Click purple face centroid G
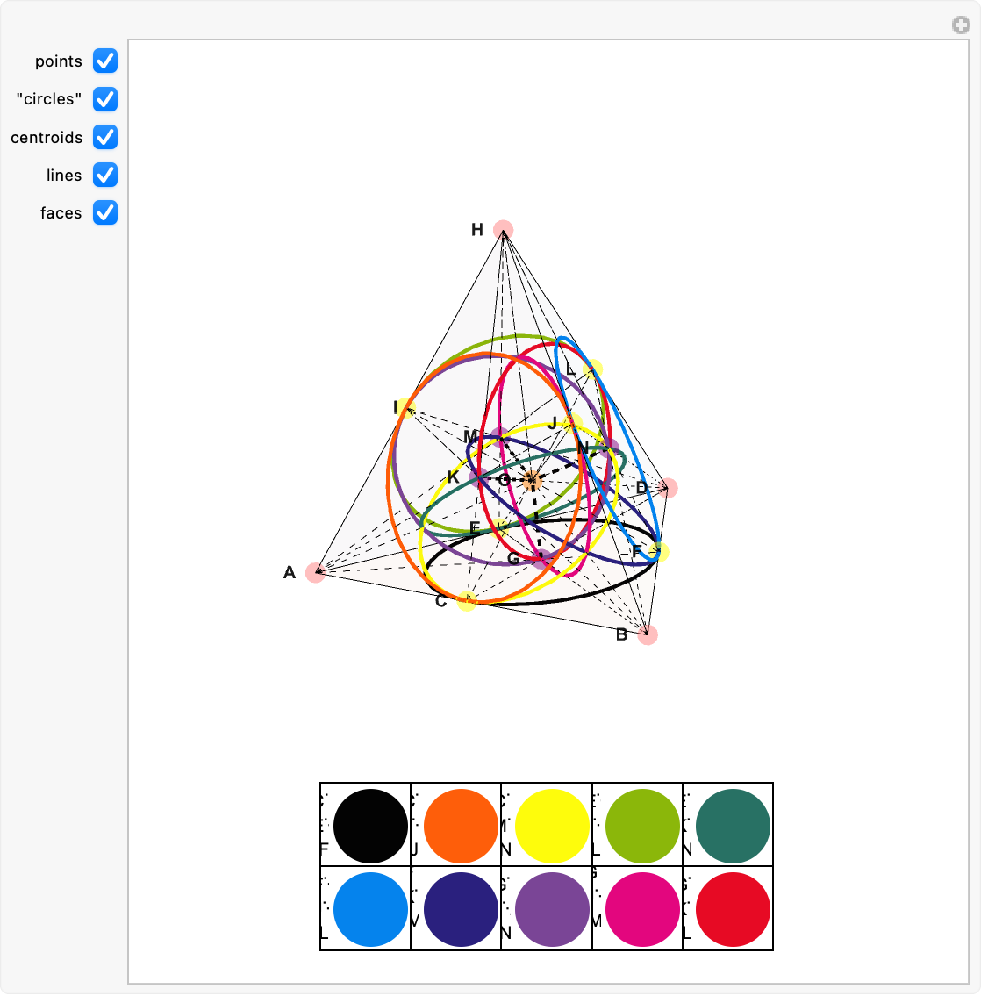Screen dimensions: 981x996 click(x=541, y=559)
